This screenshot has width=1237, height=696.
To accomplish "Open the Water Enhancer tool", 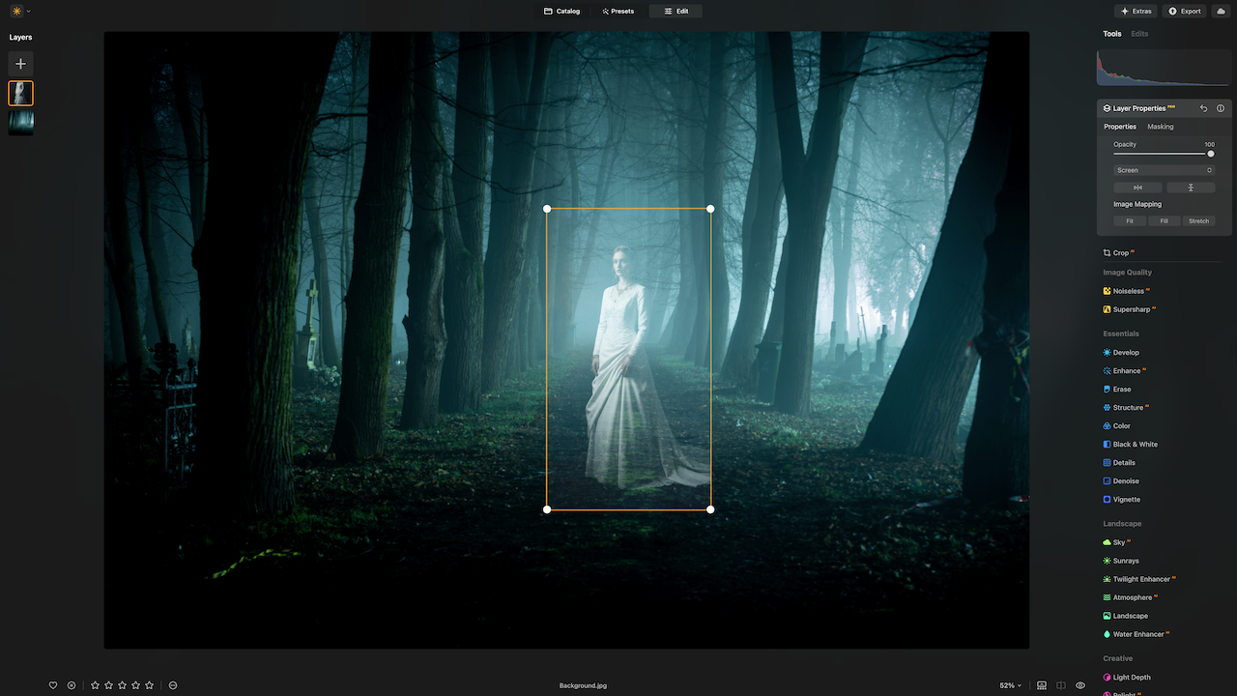I will (1136, 634).
